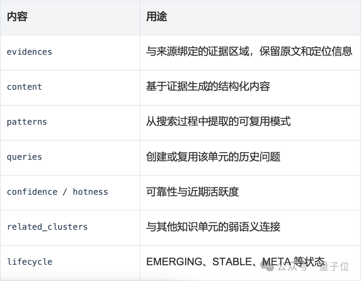Click the 内容 column header

pyautogui.click(x=17, y=17)
